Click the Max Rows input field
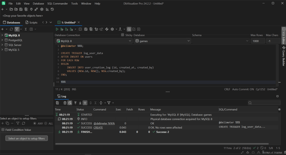 click(258, 41)
